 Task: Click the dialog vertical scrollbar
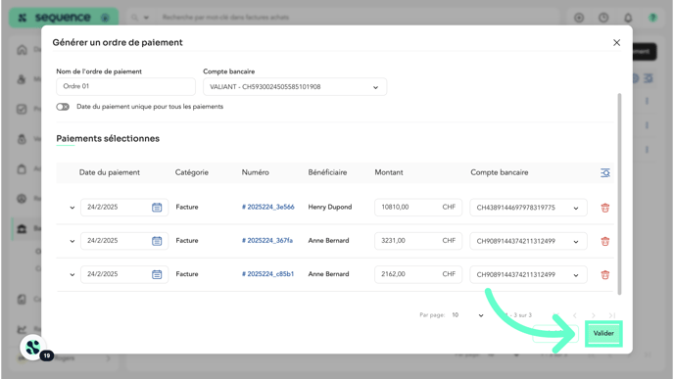coord(619,194)
